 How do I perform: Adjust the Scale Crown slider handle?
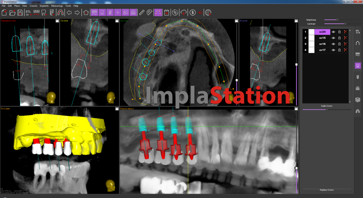click(327, 110)
